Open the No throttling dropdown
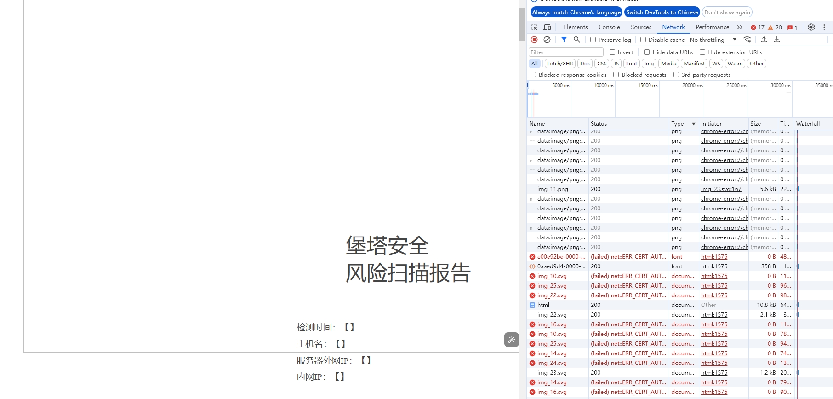The width and height of the screenshot is (833, 399). [713, 40]
